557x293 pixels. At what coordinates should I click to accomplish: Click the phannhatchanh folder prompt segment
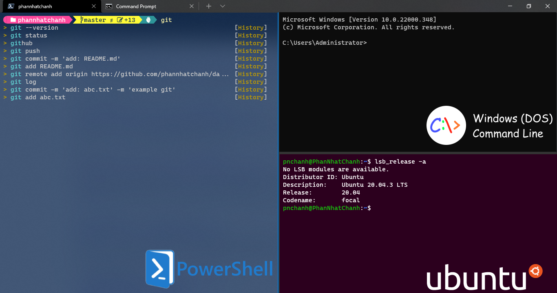[38, 20]
